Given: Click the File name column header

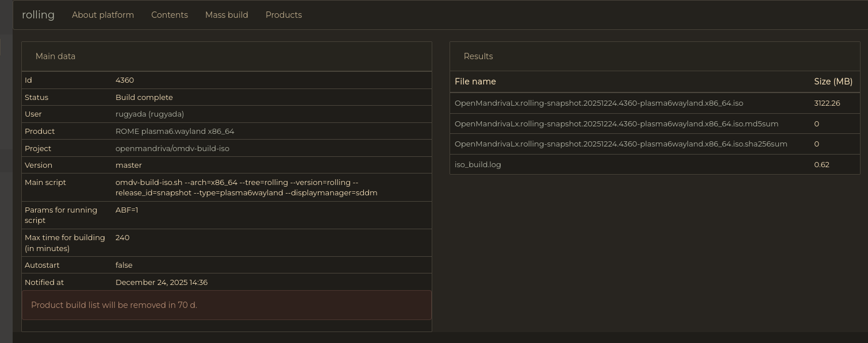Looking at the screenshot, I should (475, 82).
